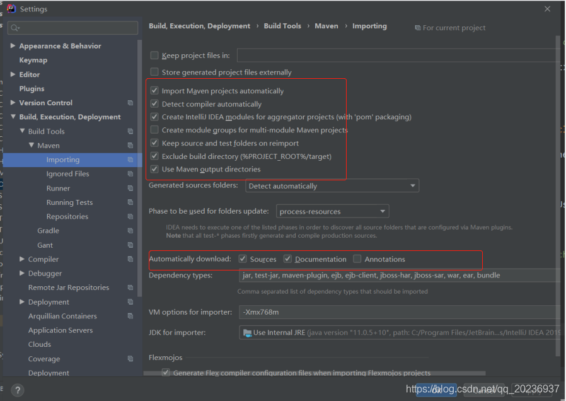Click the project-level icon beside Repositories
The height and width of the screenshot is (401, 566).
tap(130, 216)
